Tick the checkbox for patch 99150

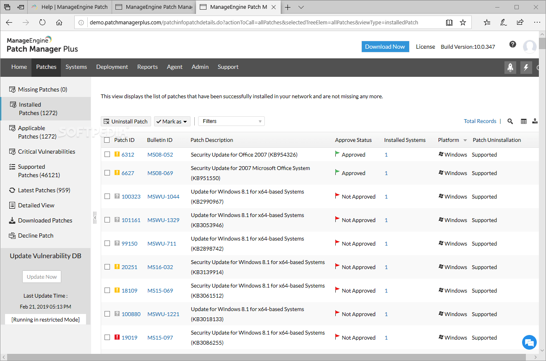[107, 243]
